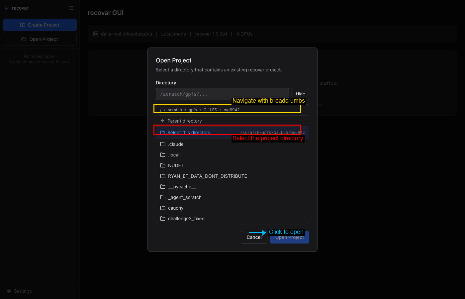Click mg6942 breadcrumb
465x299 pixels.
point(232,110)
